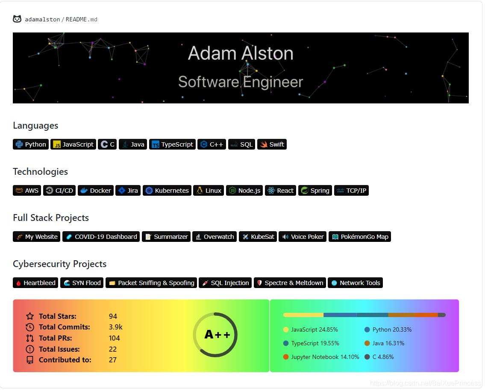This screenshot has width=485, height=391.
Task: Open the PokémonGo Map project badge
Action: (360, 237)
